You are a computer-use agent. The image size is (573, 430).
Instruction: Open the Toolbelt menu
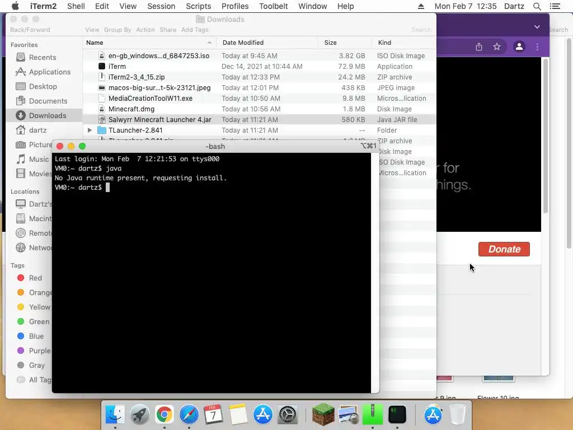point(273,6)
